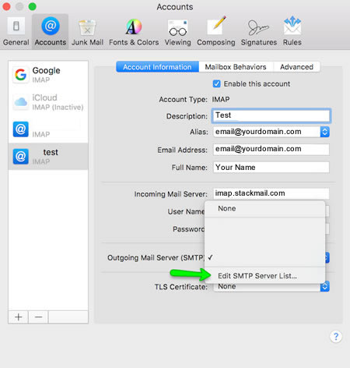Open the Viewing preferences pane
Image resolution: width=350 pixels, height=368 pixels.
[x=178, y=32]
